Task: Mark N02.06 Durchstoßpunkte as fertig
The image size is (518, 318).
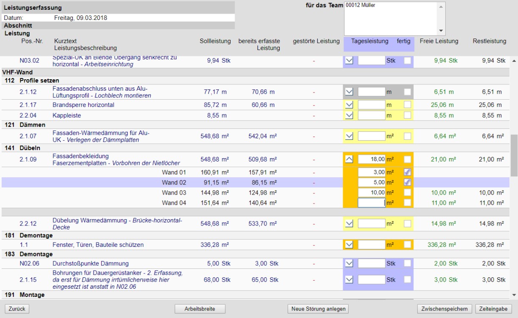Action: coord(407,263)
